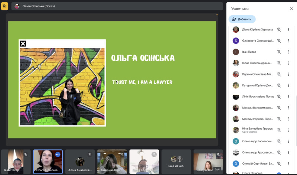Select the Катерина Юріївна video tile

pos(112,162)
